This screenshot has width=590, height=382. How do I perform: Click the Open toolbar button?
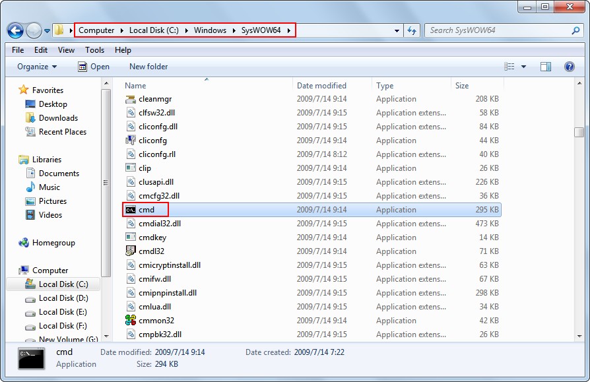pyautogui.click(x=94, y=67)
